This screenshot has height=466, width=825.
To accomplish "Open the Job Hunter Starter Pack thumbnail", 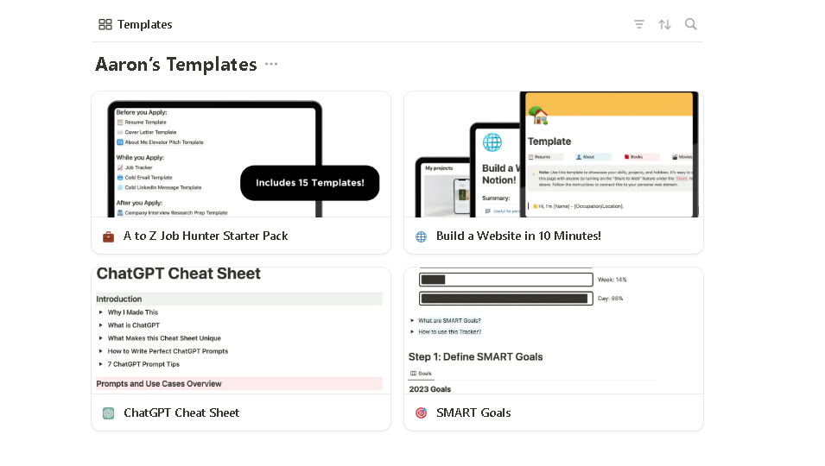I will point(241,154).
